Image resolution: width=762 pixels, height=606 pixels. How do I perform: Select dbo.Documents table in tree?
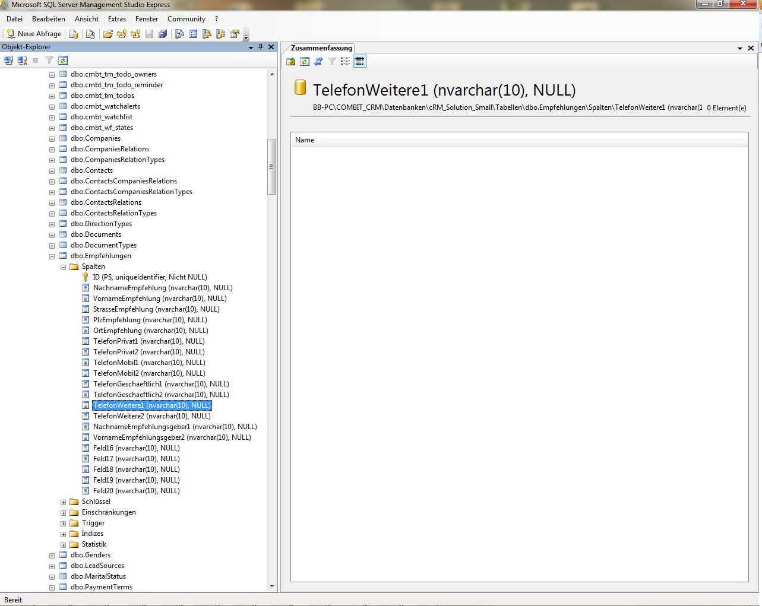point(96,234)
